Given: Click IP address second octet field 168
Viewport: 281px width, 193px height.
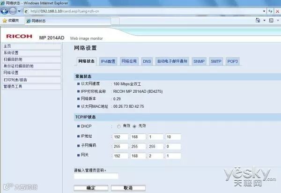Looking at the screenshot, I should 138,137.
